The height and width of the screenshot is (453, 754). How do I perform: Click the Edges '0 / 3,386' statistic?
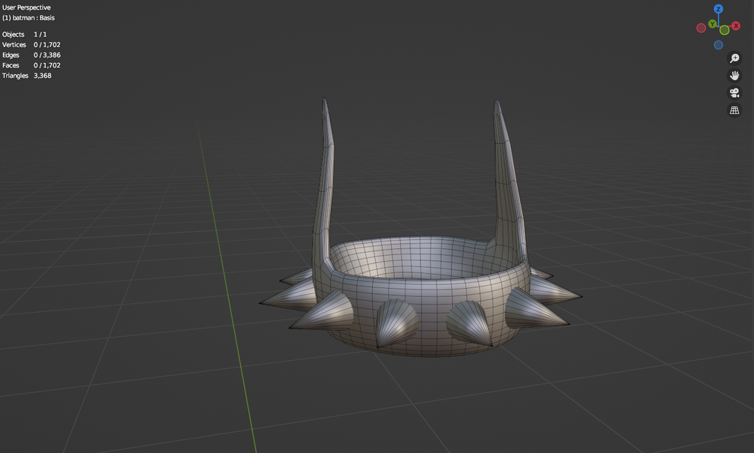pyautogui.click(x=47, y=55)
